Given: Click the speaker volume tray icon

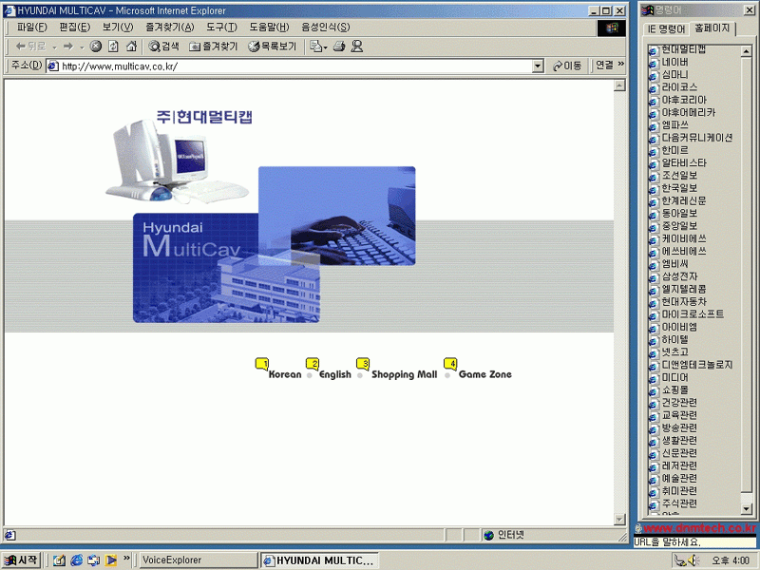Looking at the screenshot, I should [693, 560].
